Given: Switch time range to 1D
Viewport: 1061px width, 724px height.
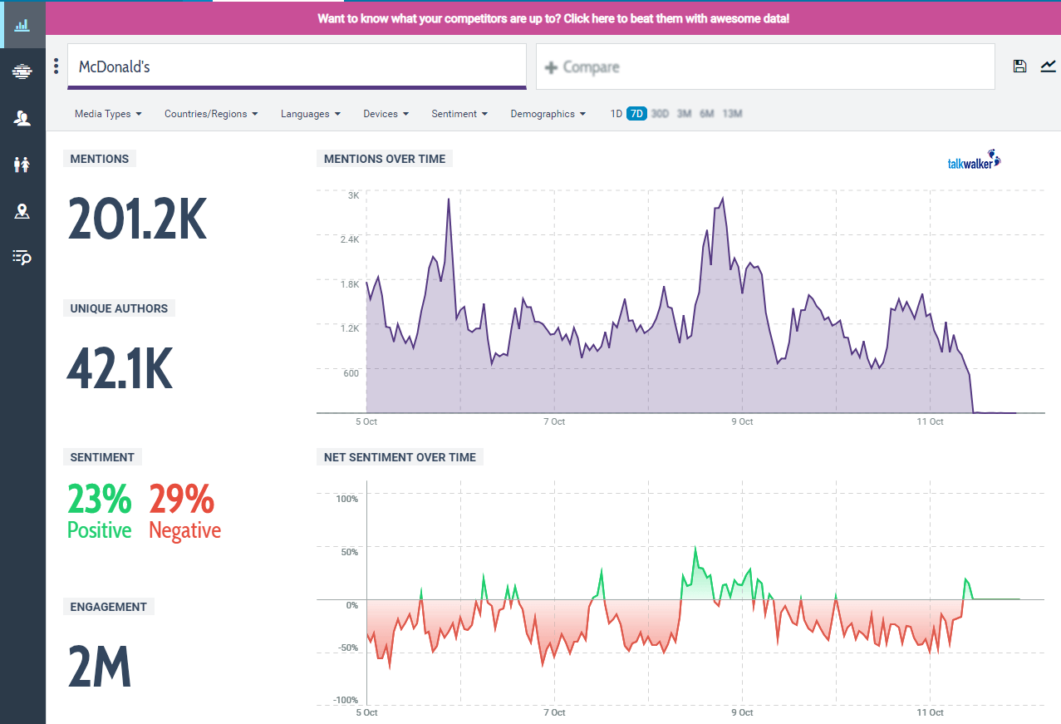Looking at the screenshot, I should (x=616, y=114).
